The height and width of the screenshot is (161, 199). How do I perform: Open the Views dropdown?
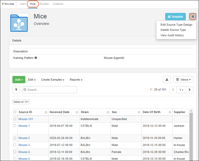pos(183,80)
